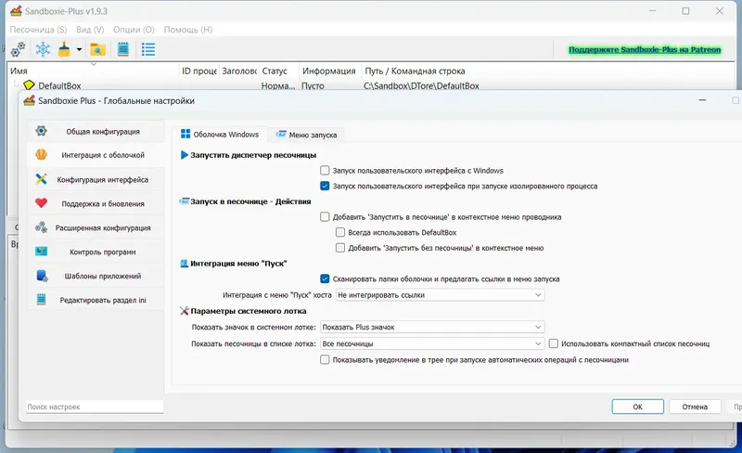Open Расширенная конфигурация sidebar section
Image resolution: width=742 pixels, height=453 pixels.
(96, 228)
